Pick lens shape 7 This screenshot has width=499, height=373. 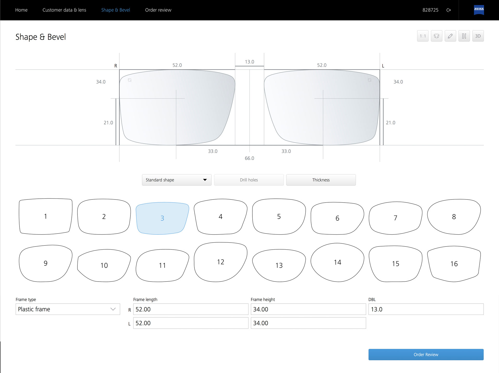pos(396,218)
